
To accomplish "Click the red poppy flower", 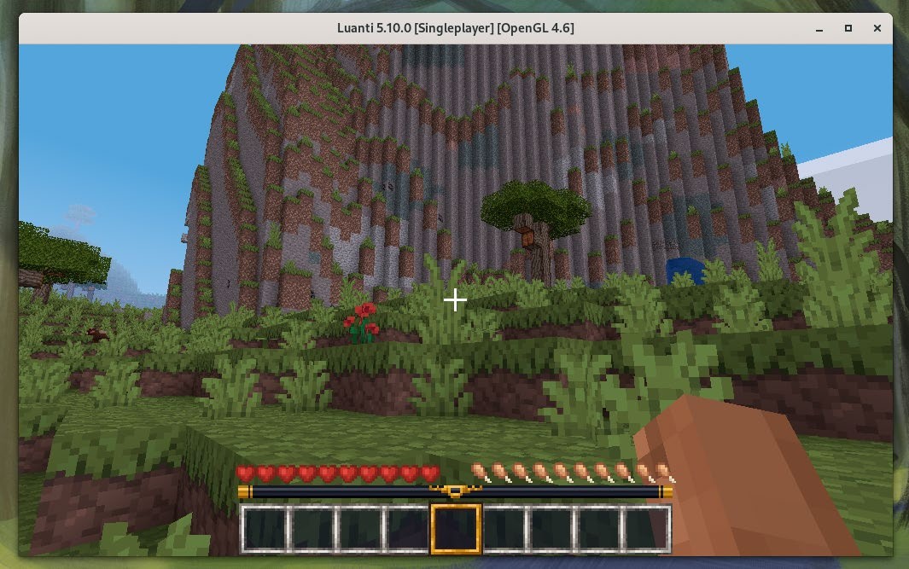I will tap(361, 322).
